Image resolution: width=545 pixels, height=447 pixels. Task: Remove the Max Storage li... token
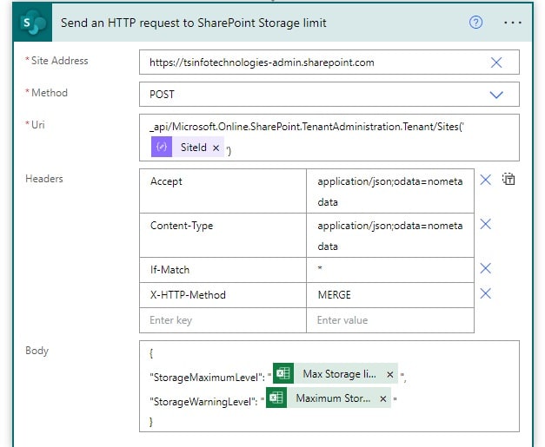click(x=389, y=374)
